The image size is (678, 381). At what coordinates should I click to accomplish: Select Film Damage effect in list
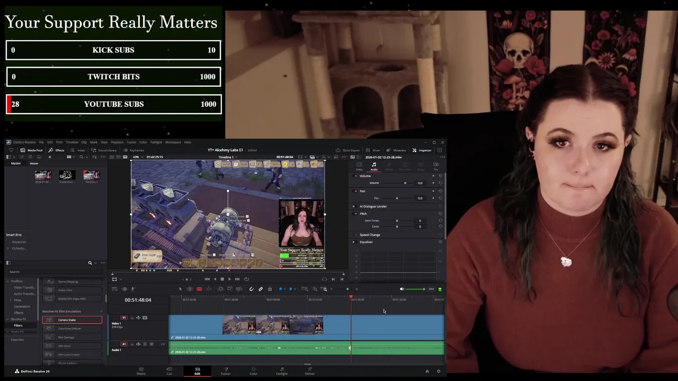tap(72, 337)
